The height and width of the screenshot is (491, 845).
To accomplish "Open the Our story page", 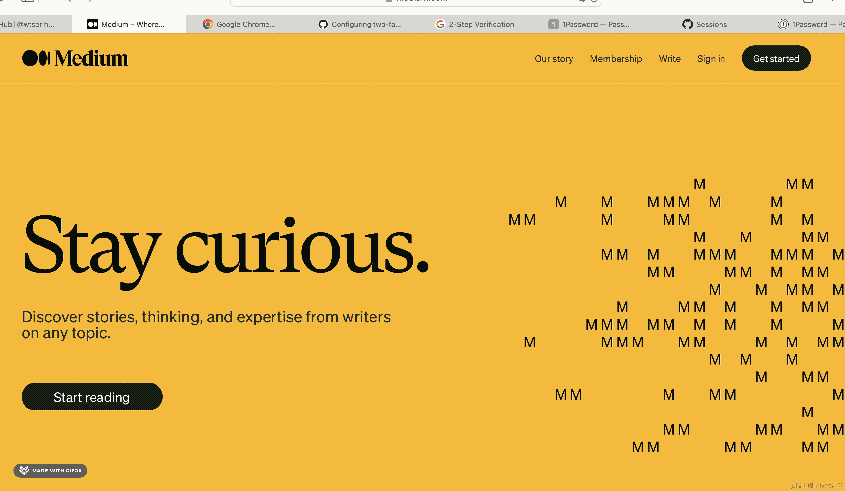I will 554,59.
